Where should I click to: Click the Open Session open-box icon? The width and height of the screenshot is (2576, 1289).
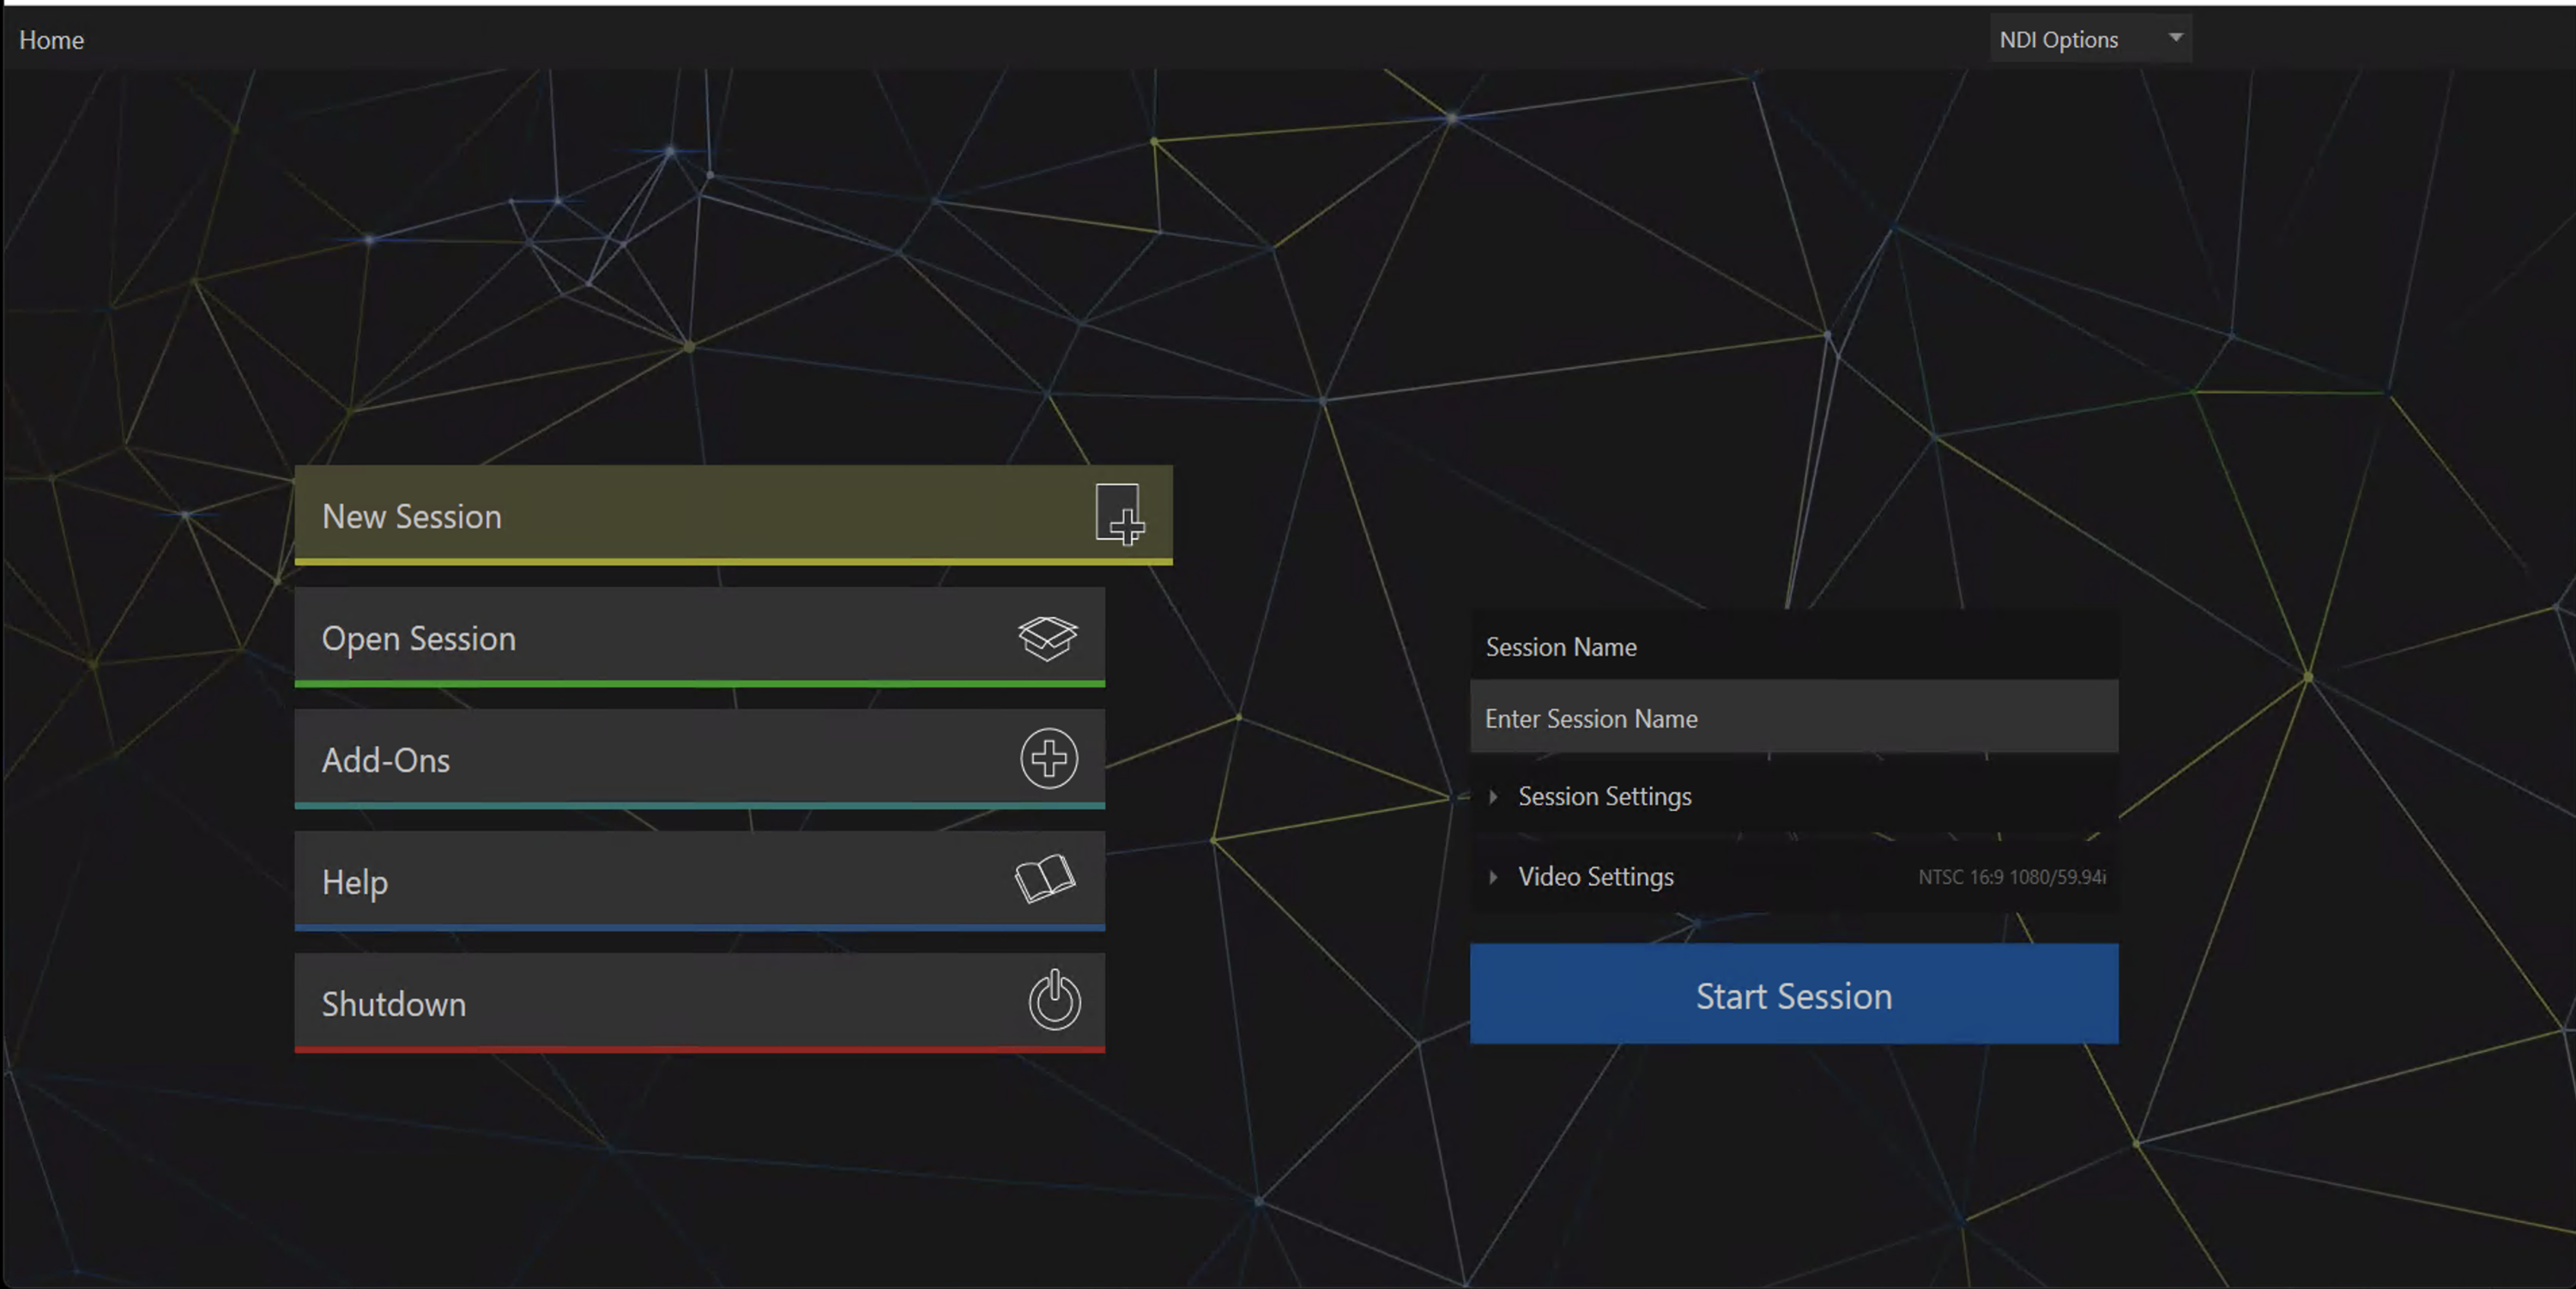click(x=1047, y=638)
